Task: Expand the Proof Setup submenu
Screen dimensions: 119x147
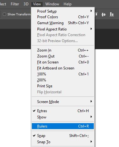Action: [x=63, y=11]
